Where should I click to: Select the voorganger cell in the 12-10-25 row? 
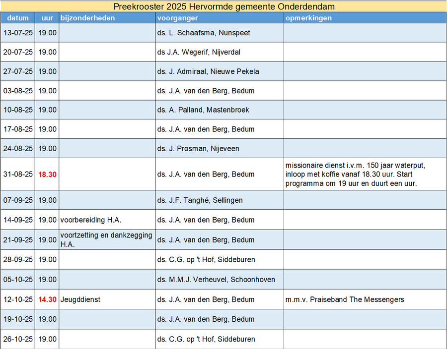(x=220, y=299)
